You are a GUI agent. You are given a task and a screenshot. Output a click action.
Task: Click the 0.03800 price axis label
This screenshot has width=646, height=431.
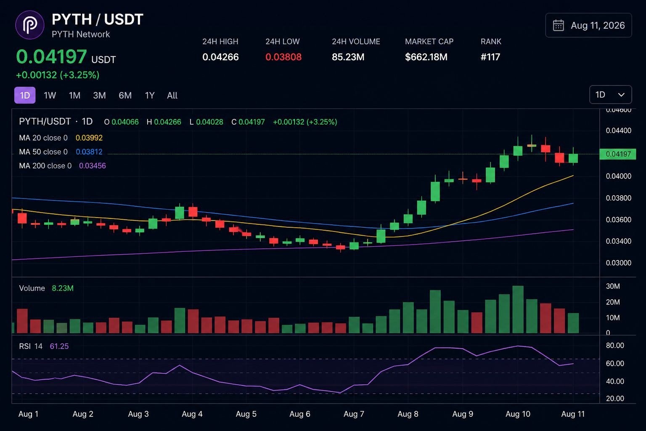tap(619, 198)
